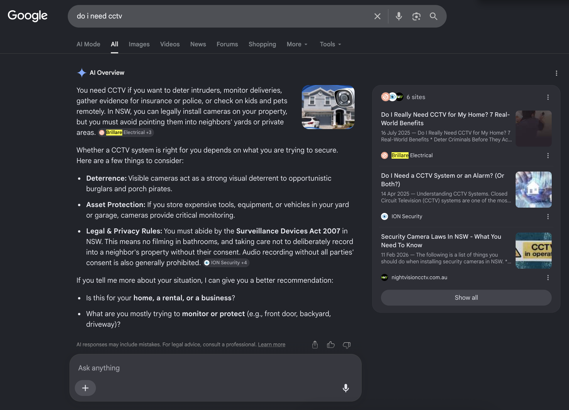Click the ION Security article thumbnail

pos(534,189)
